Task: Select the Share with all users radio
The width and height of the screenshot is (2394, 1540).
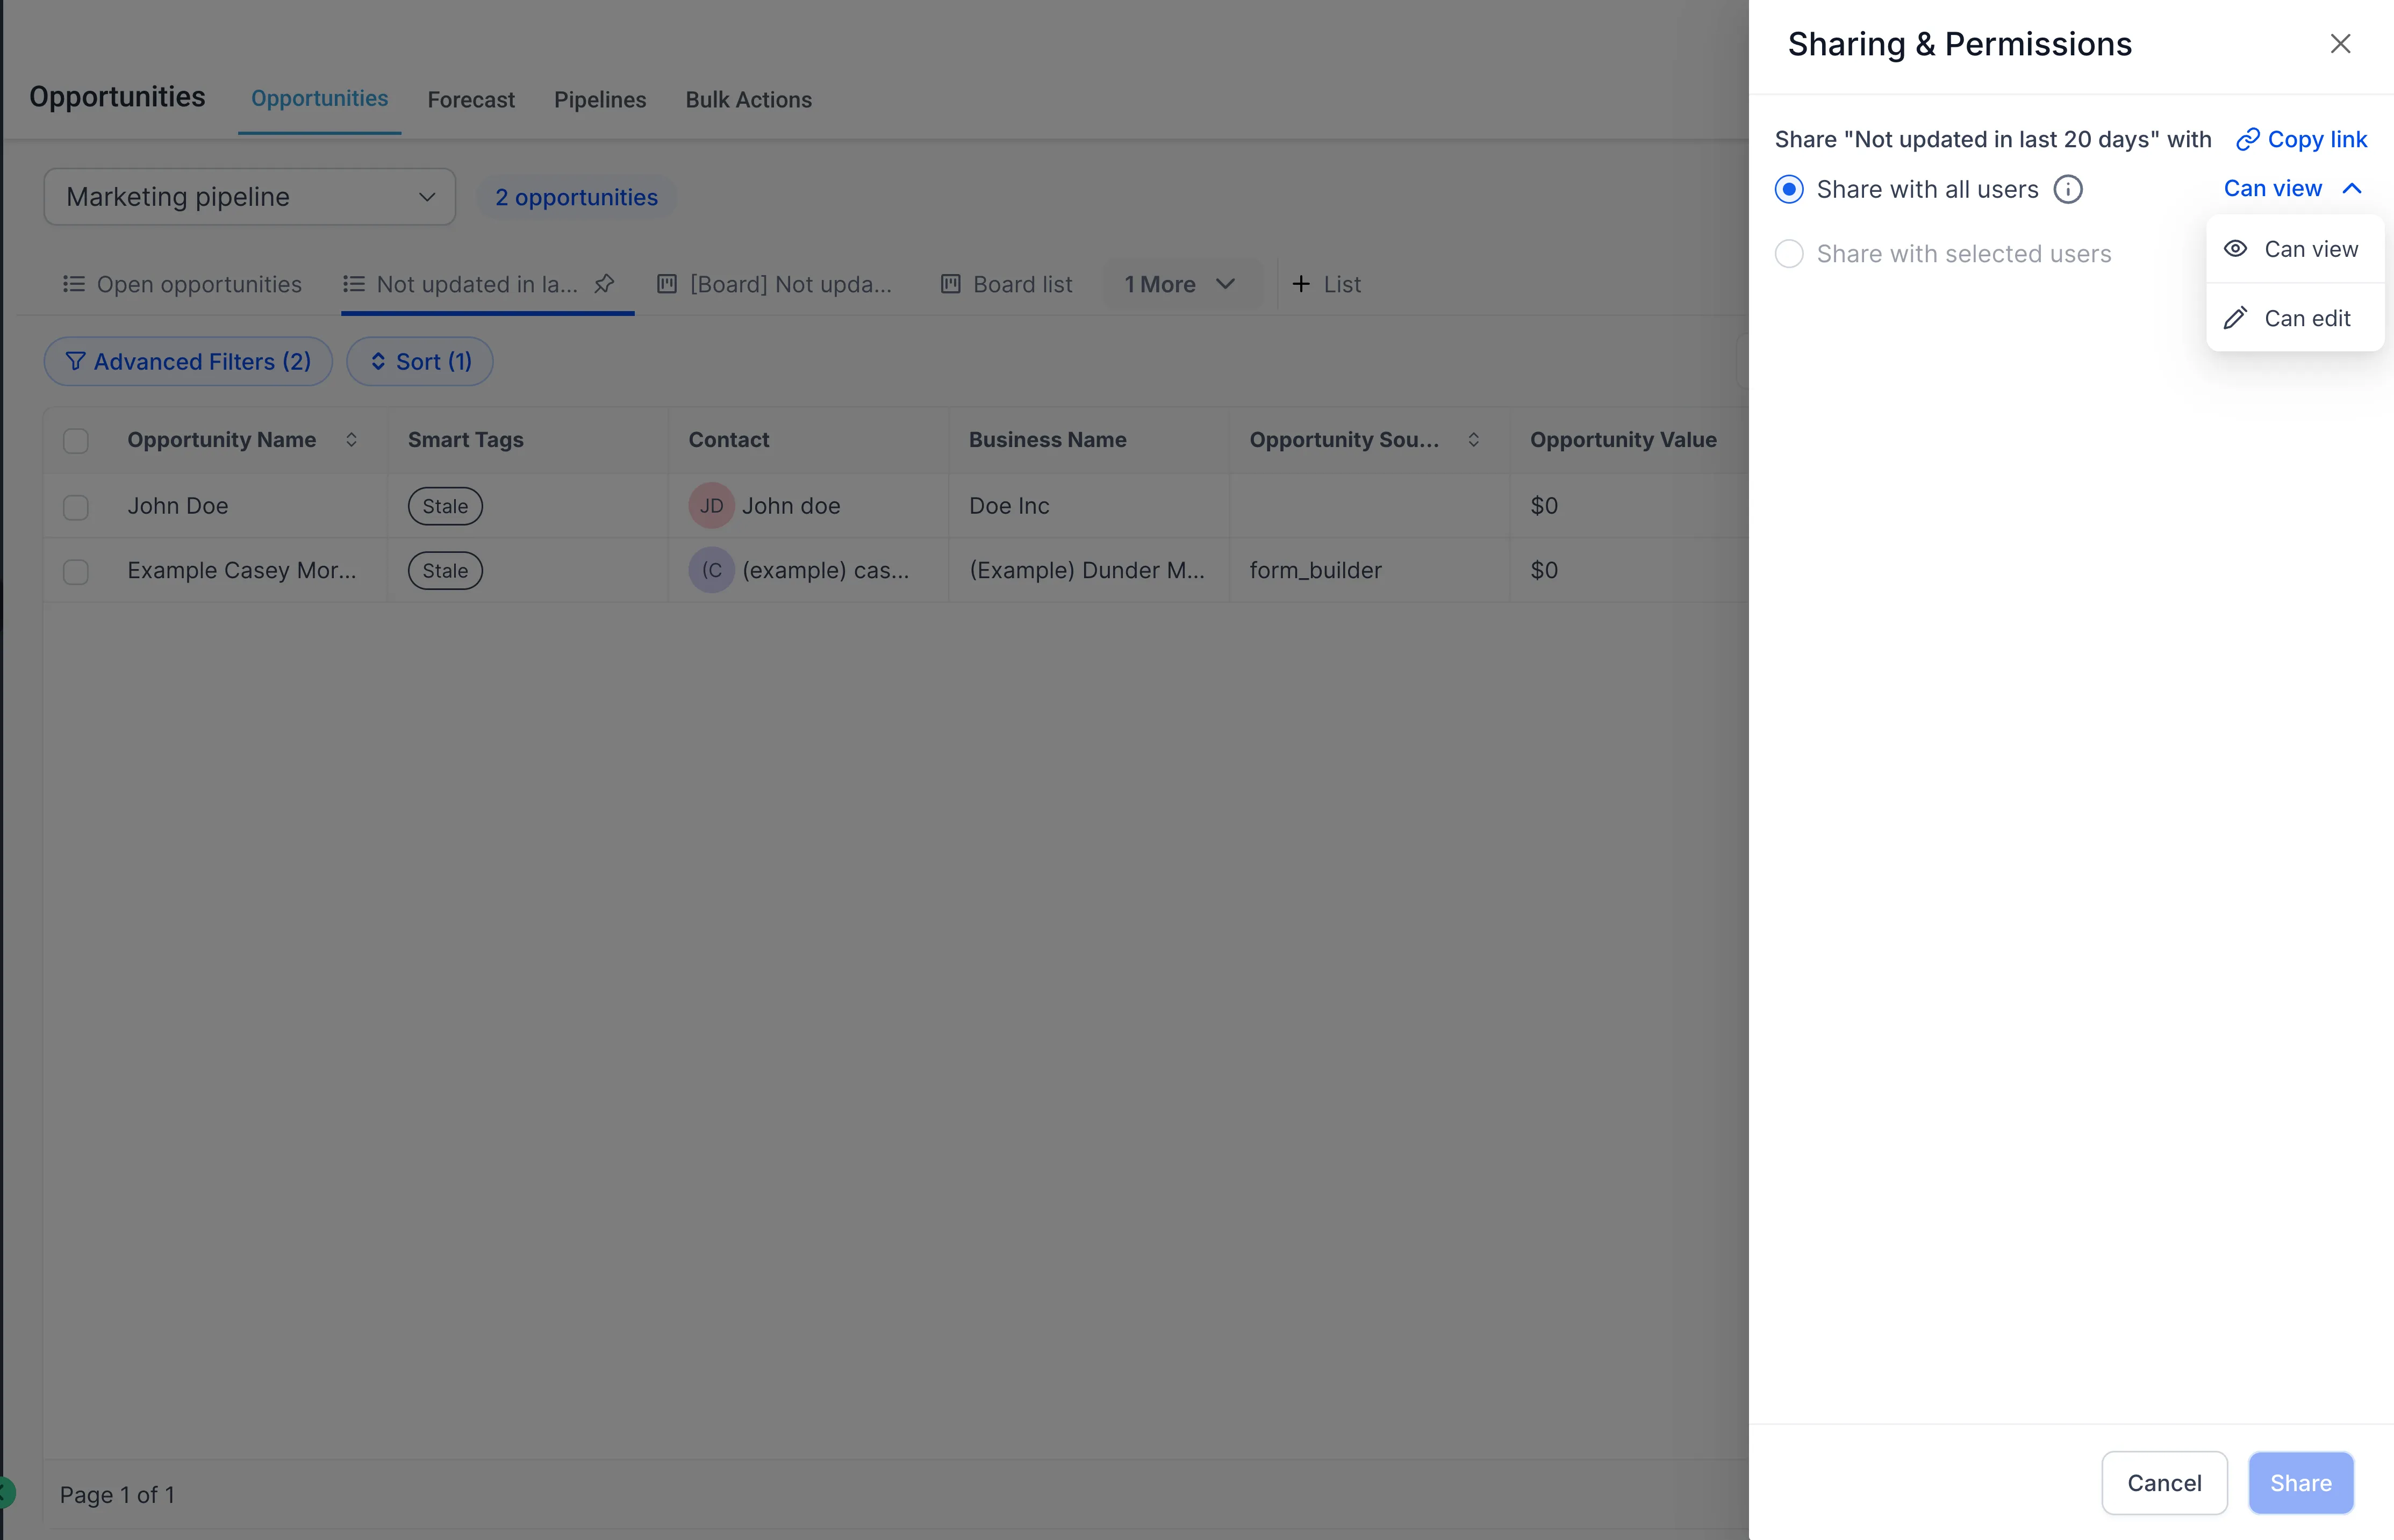Action: coord(1789,189)
